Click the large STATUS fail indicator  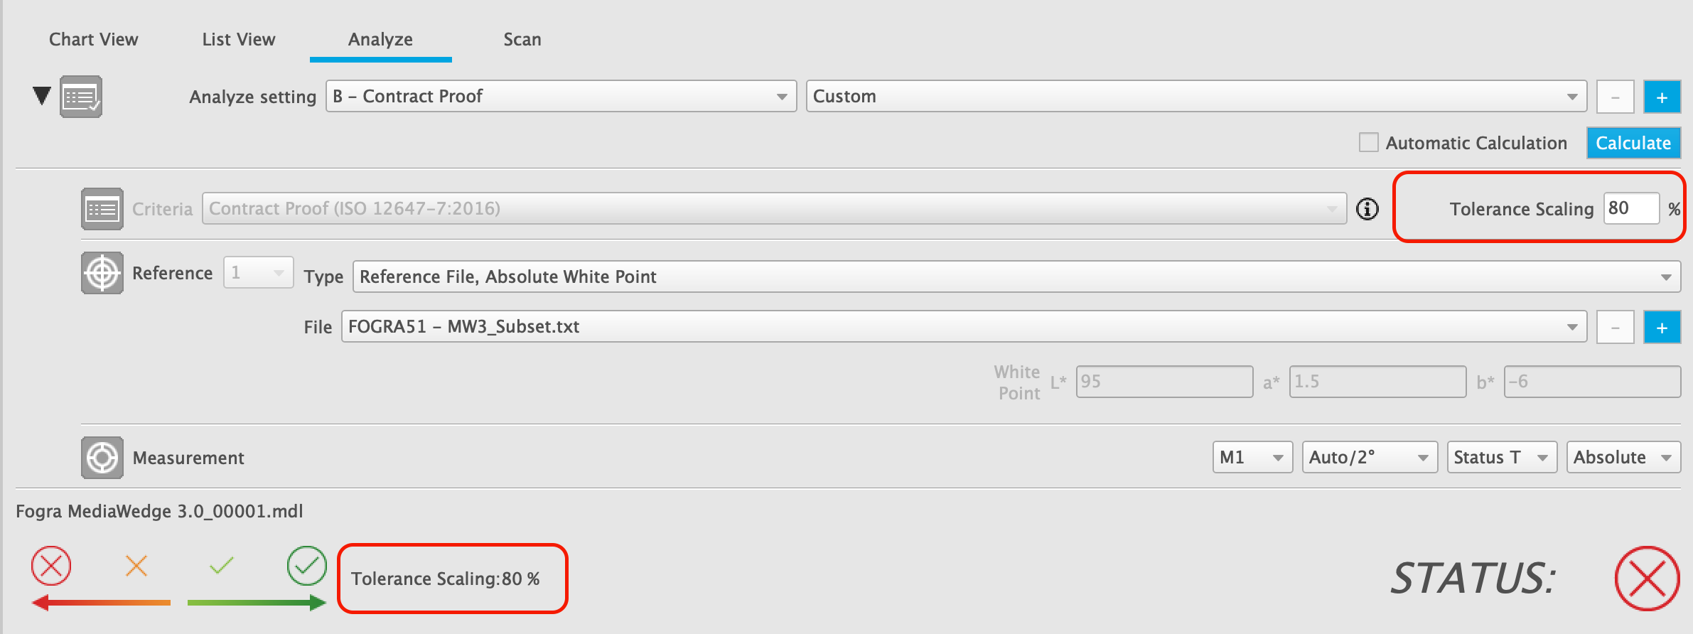[x=1648, y=578]
